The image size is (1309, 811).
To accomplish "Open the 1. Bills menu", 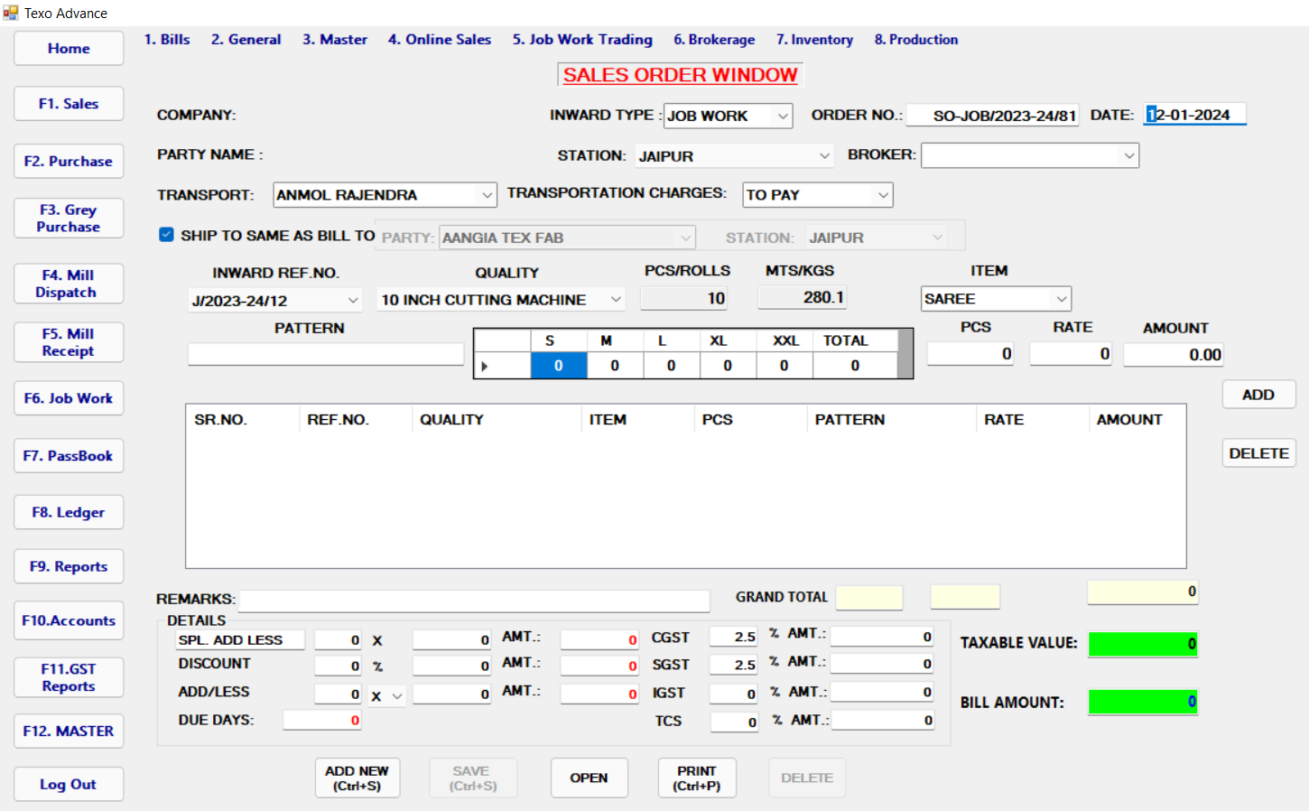I will (x=167, y=40).
